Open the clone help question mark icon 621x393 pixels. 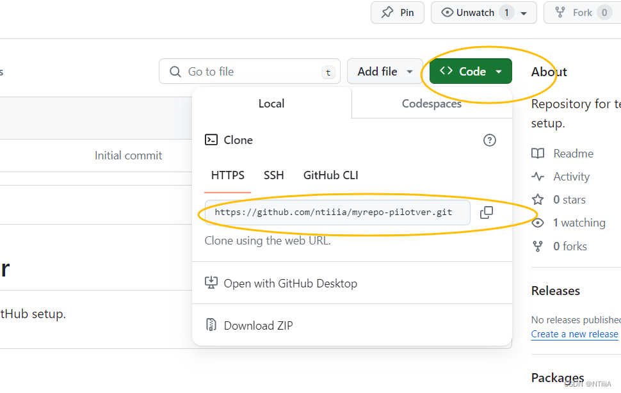click(490, 140)
